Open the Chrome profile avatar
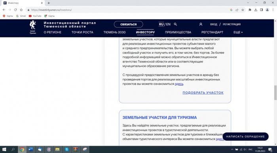277x153 pixels. pyautogui.click(x=267, y=10)
